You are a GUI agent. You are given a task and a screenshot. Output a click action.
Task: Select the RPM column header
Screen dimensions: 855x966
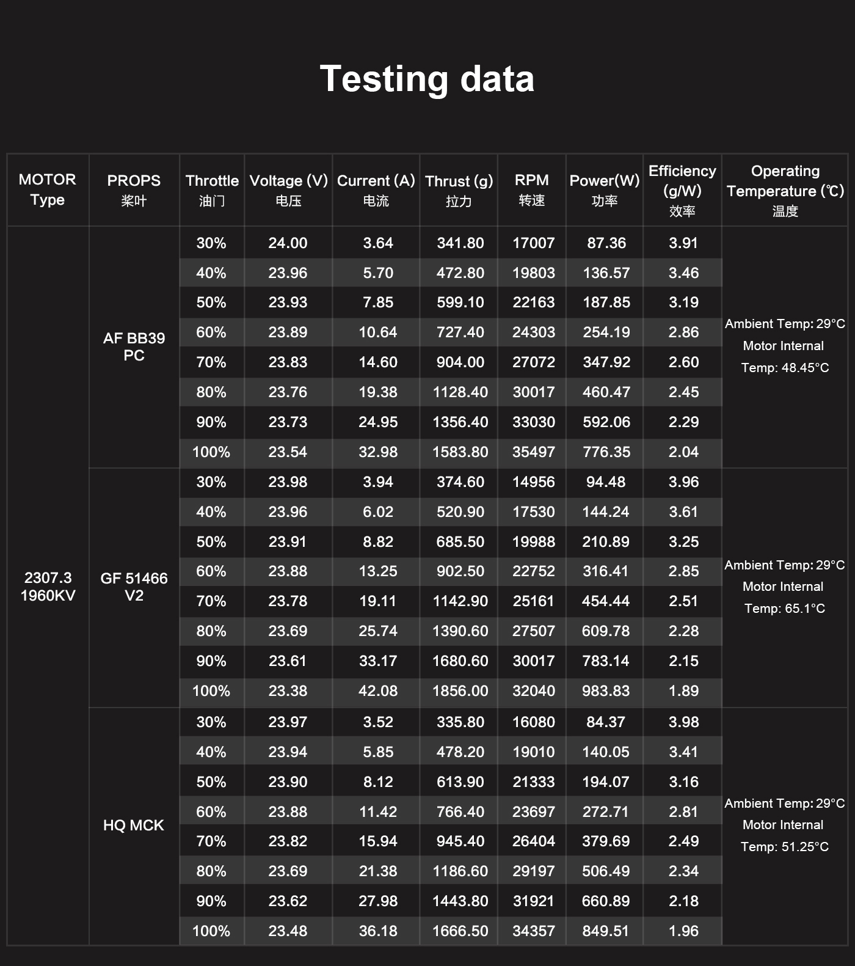coord(532,190)
